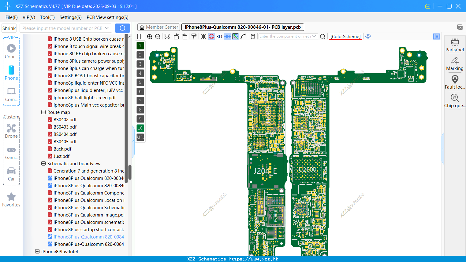Viewport: 466px width, 262px height.
Task: Toggle the diode mode tool
Action: point(227,36)
